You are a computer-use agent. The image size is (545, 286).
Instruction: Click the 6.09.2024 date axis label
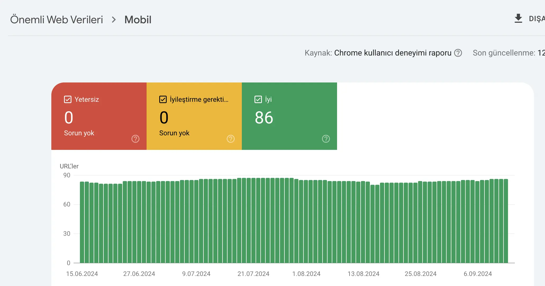click(478, 274)
